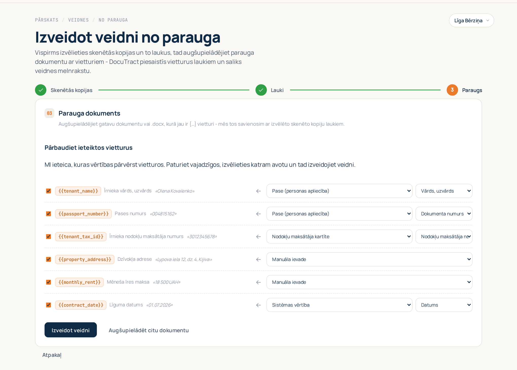The height and width of the screenshot is (370, 517).
Task: Open the Sistēmas vērtība source dropdown
Action: click(339, 305)
